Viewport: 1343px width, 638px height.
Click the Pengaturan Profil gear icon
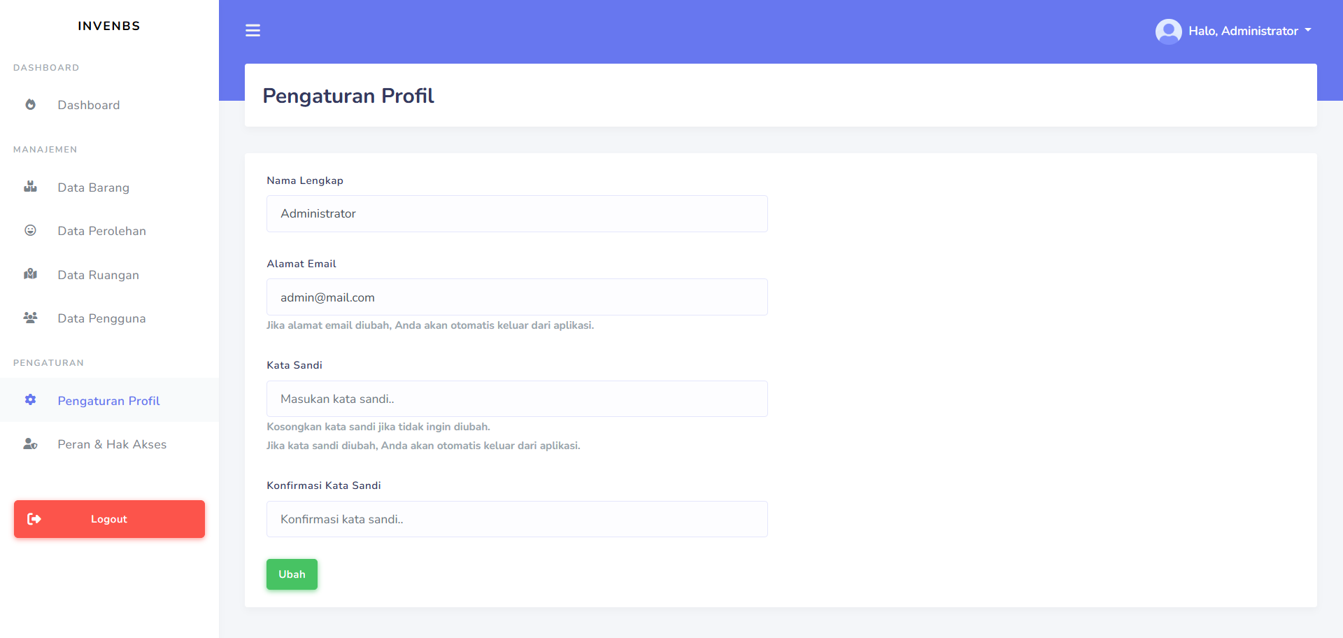click(x=30, y=400)
